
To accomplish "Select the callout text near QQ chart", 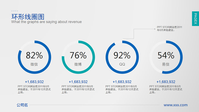I will pos(170,29).
